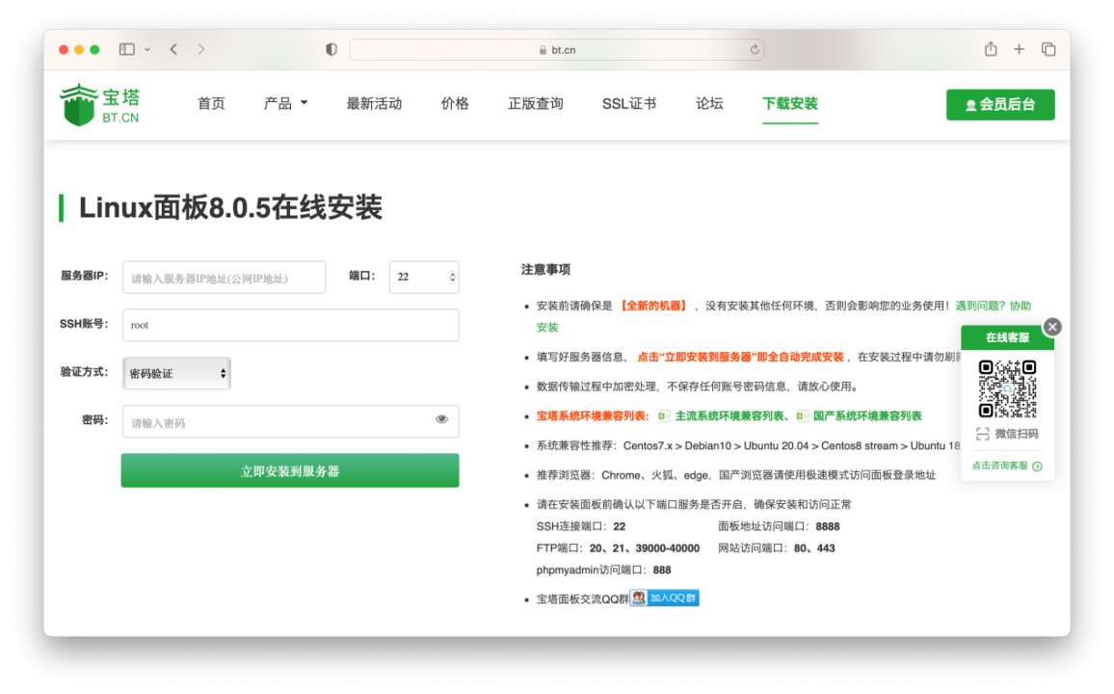Focus the 密码 password input field

[291, 422]
